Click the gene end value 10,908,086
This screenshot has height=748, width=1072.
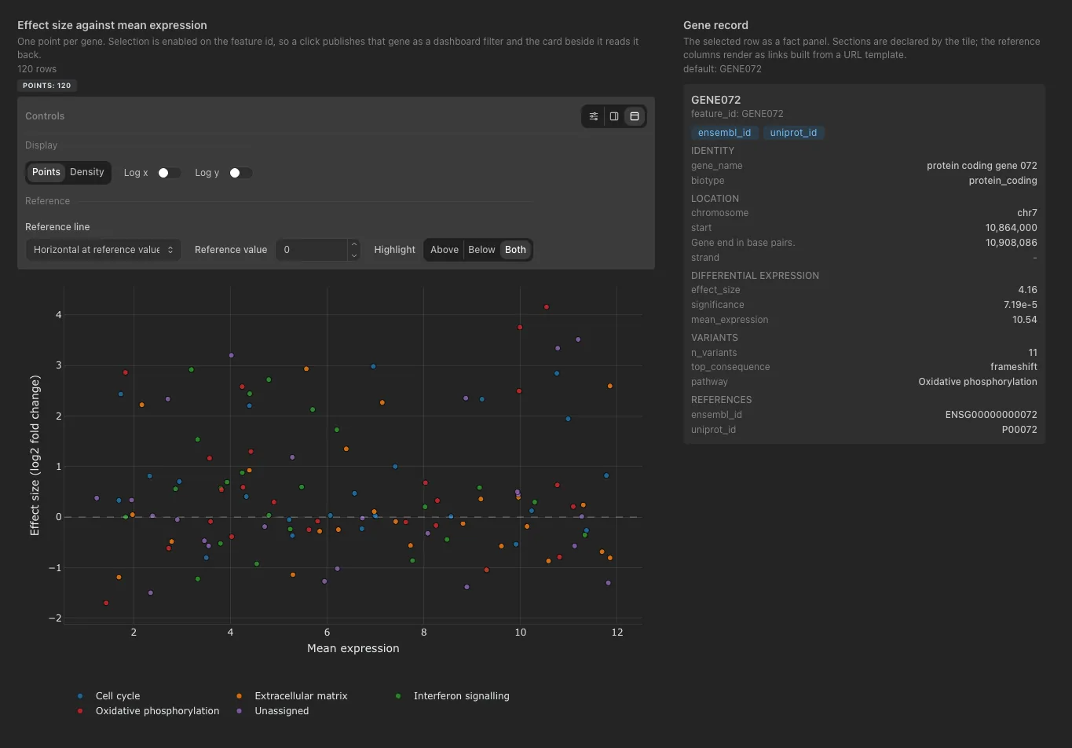[x=1012, y=243]
